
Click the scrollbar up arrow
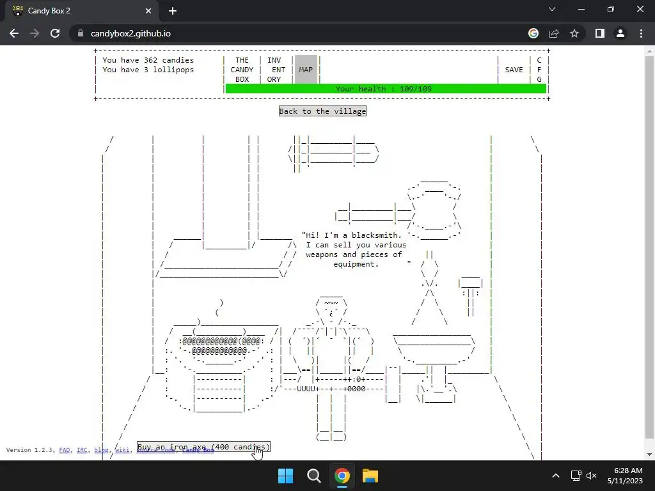click(649, 51)
